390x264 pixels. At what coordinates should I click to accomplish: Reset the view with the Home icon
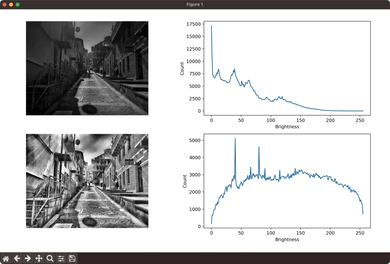(x=6, y=259)
